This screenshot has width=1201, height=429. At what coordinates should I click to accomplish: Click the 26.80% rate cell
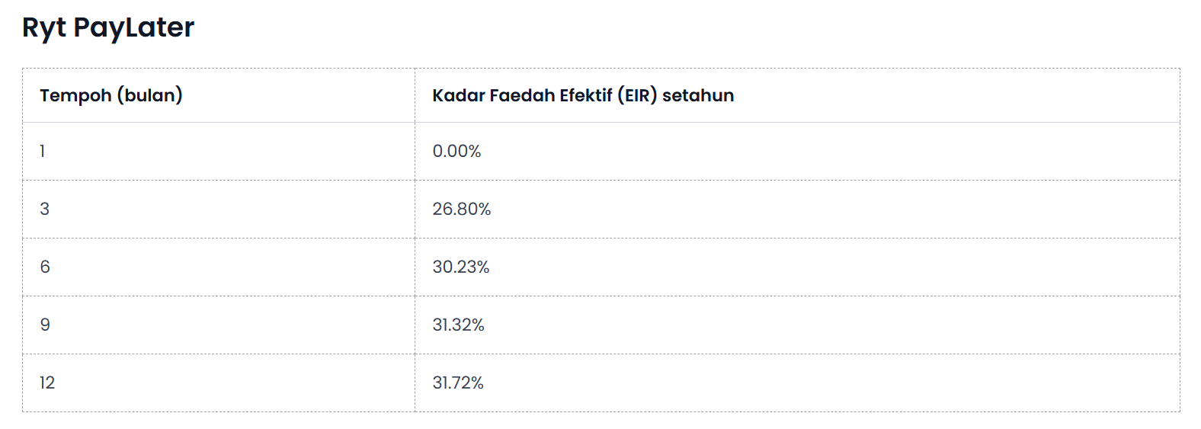click(797, 209)
